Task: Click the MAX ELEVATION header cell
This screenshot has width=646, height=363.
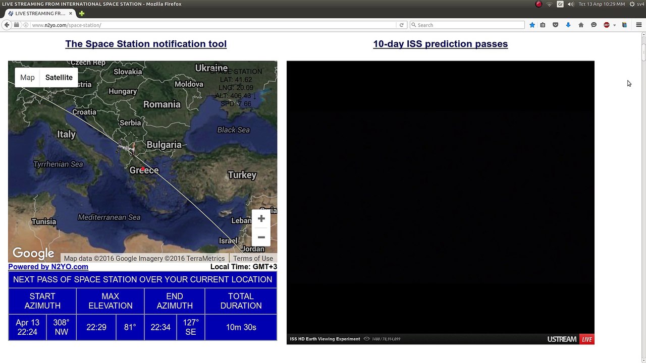Action: click(x=111, y=301)
